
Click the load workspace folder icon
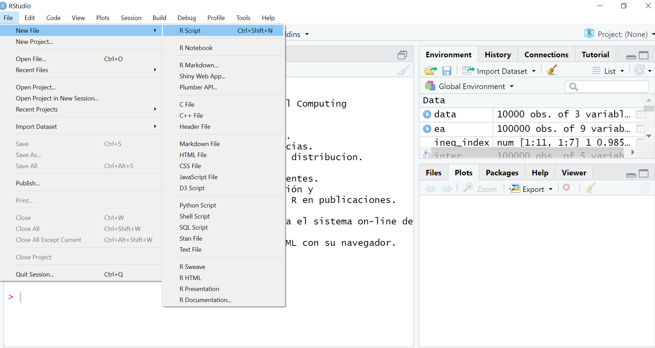point(430,71)
